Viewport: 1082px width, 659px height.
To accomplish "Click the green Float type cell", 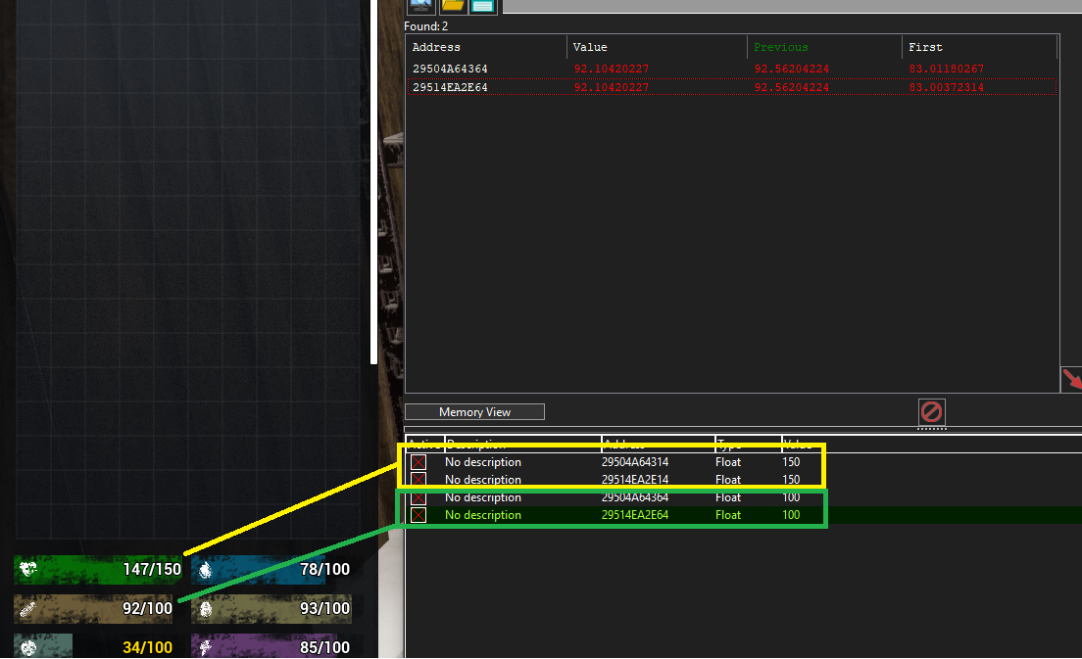I will coord(728,515).
